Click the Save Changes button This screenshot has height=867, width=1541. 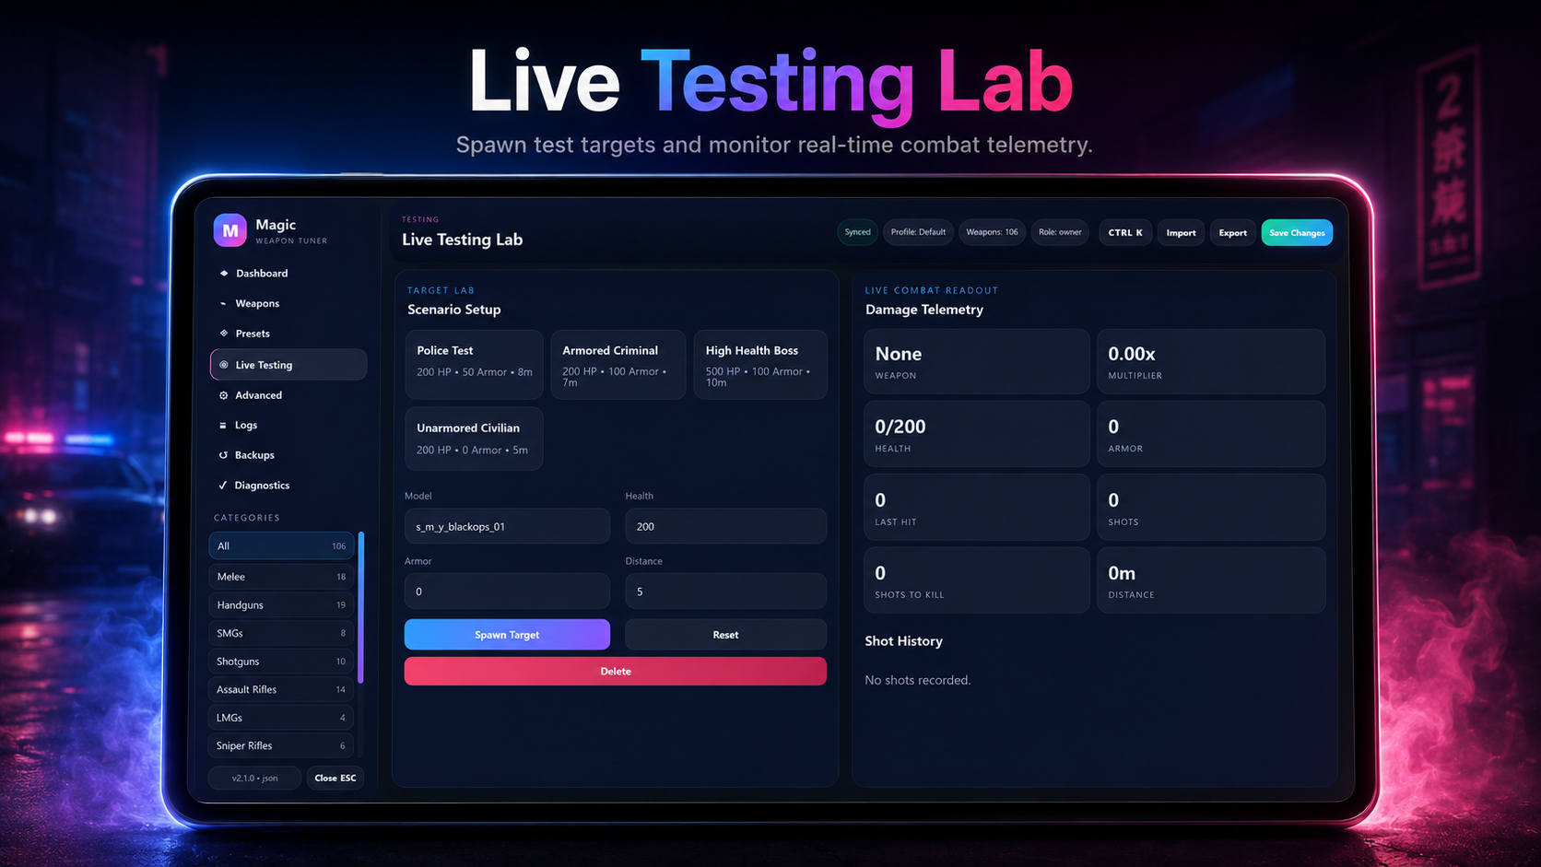(1297, 233)
